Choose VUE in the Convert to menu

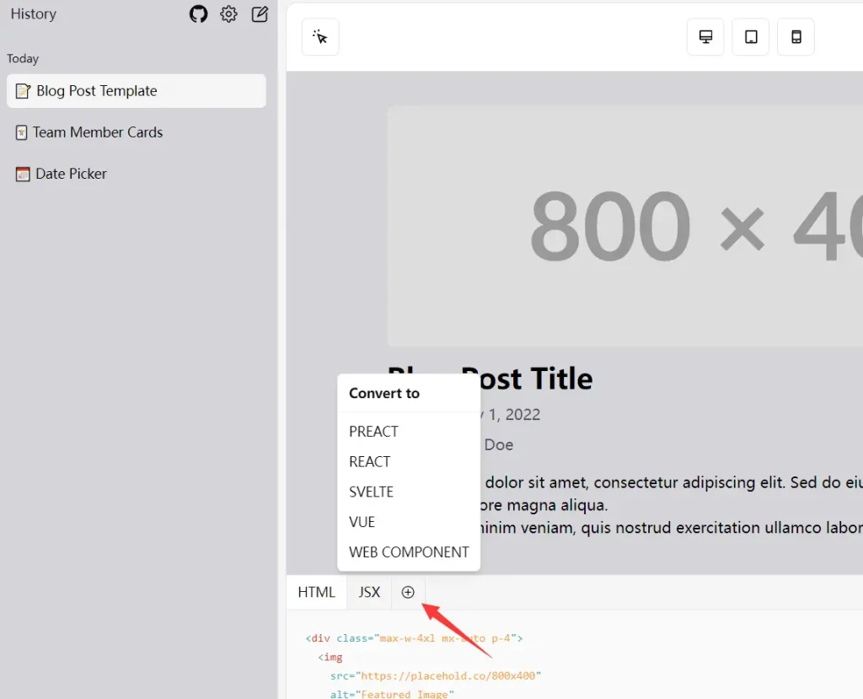coord(362,522)
